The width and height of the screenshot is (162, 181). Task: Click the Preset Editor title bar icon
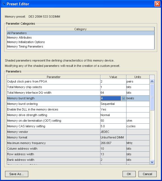point(4,4)
